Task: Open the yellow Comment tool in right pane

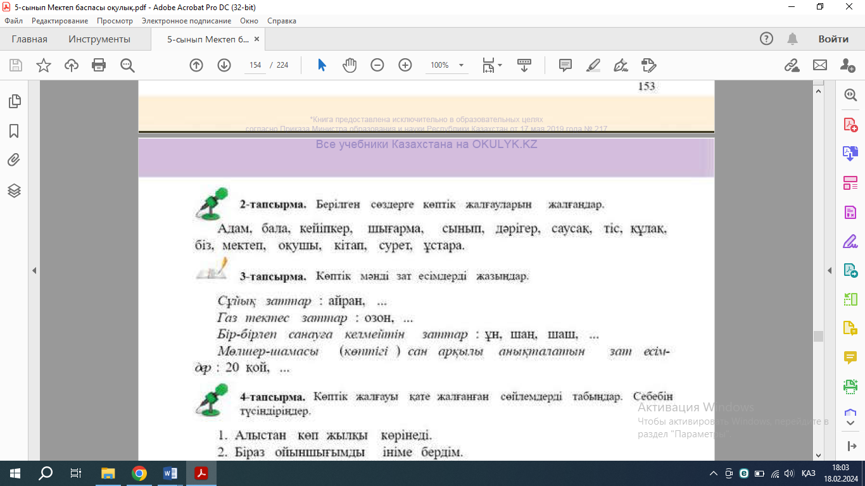Action: coord(850,358)
